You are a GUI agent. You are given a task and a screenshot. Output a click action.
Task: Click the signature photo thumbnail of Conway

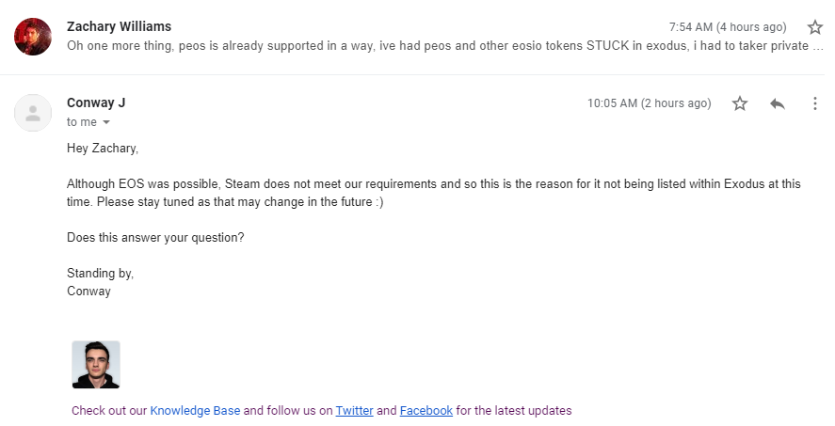(96, 365)
